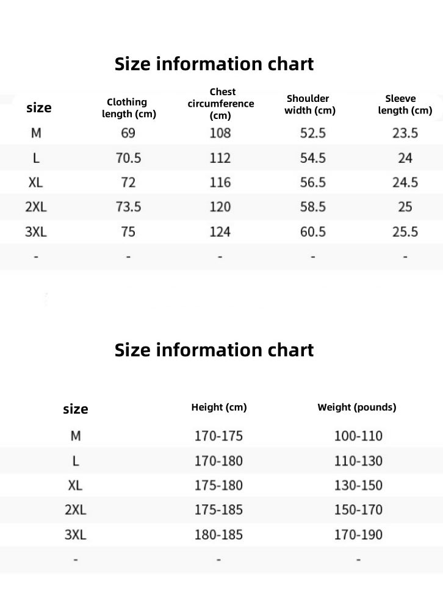Screen dimensions: 443x607
Task: Select the weight range 170-190
Action: pyautogui.click(x=358, y=534)
